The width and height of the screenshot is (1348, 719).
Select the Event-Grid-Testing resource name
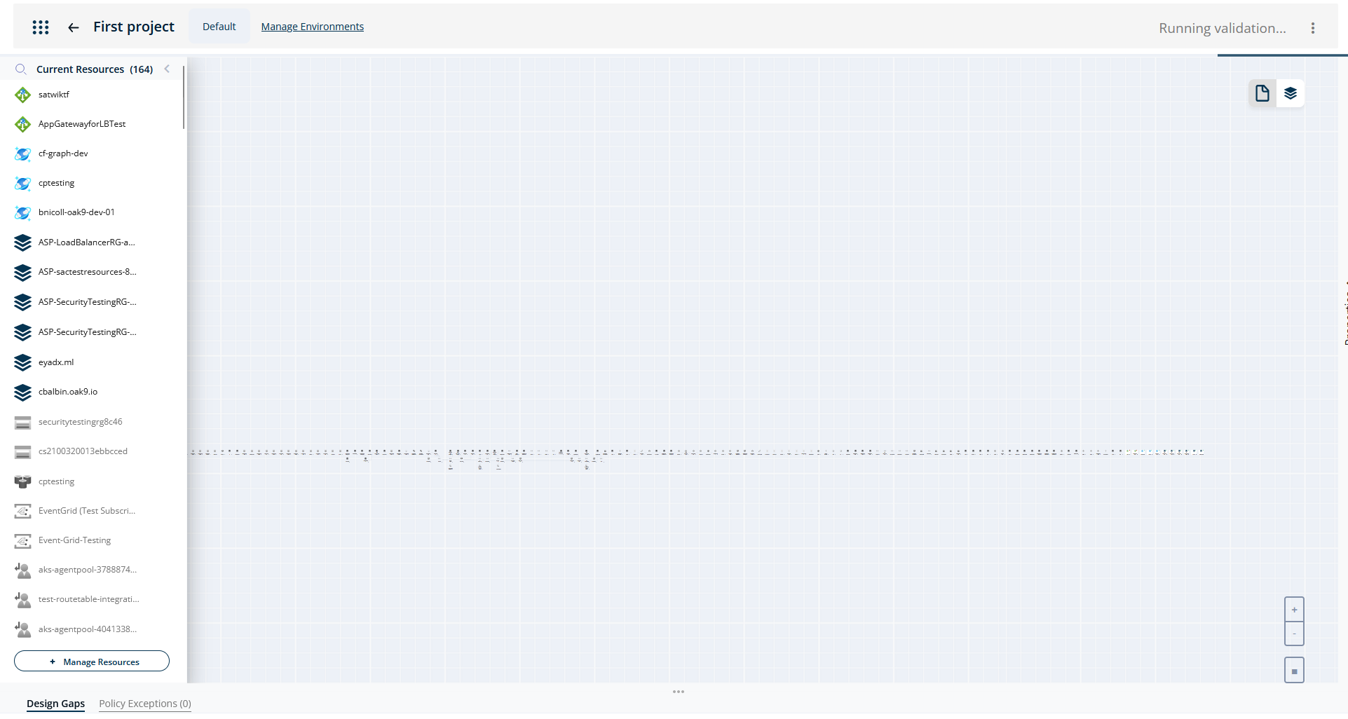coord(75,540)
